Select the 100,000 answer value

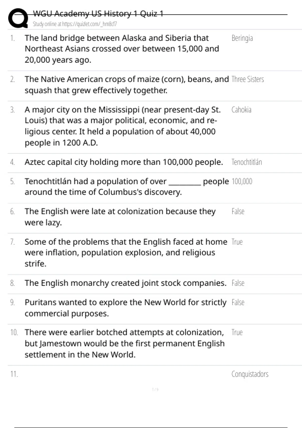[242, 182]
